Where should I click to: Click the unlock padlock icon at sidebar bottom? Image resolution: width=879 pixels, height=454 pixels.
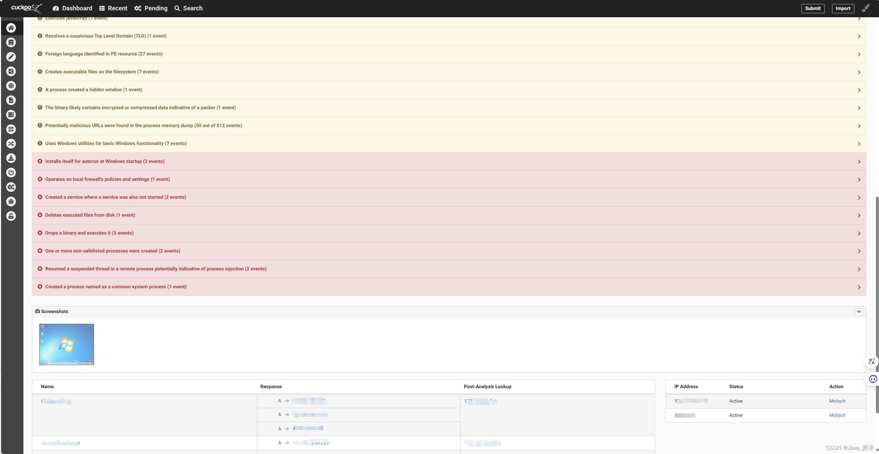click(x=11, y=216)
